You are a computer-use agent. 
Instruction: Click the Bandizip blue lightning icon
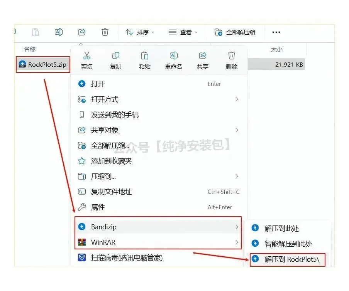pyautogui.click(x=82, y=227)
